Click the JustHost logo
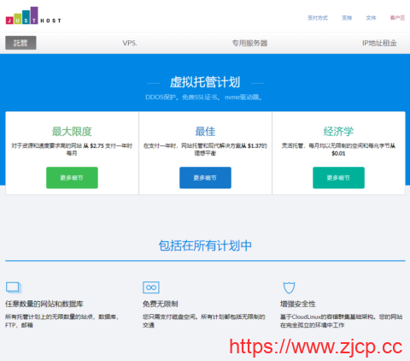The width and height of the screenshot is (410, 361). (33, 15)
